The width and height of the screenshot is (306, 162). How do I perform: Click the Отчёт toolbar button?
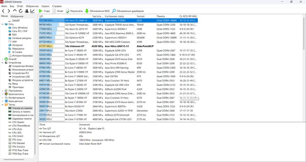(58, 11)
